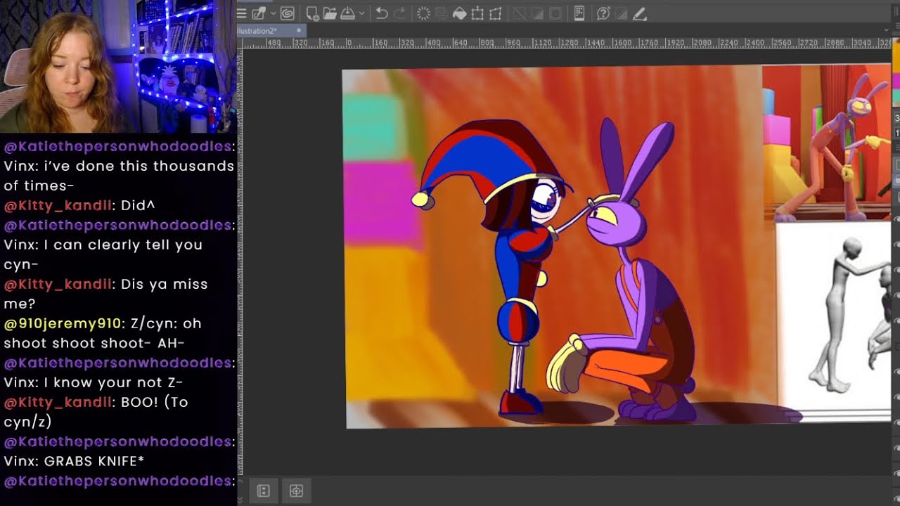The width and height of the screenshot is (900, 506).
Task: Click the Jax reference image on canvas
Action: click(x=826, y=143)
